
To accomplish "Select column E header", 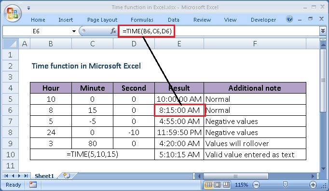I will [x=179, y=44].
